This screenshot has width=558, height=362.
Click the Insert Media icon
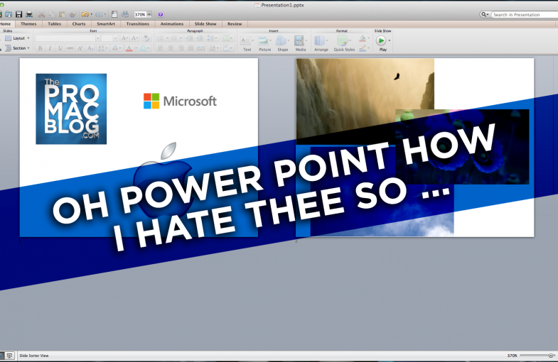pos(299,40)
